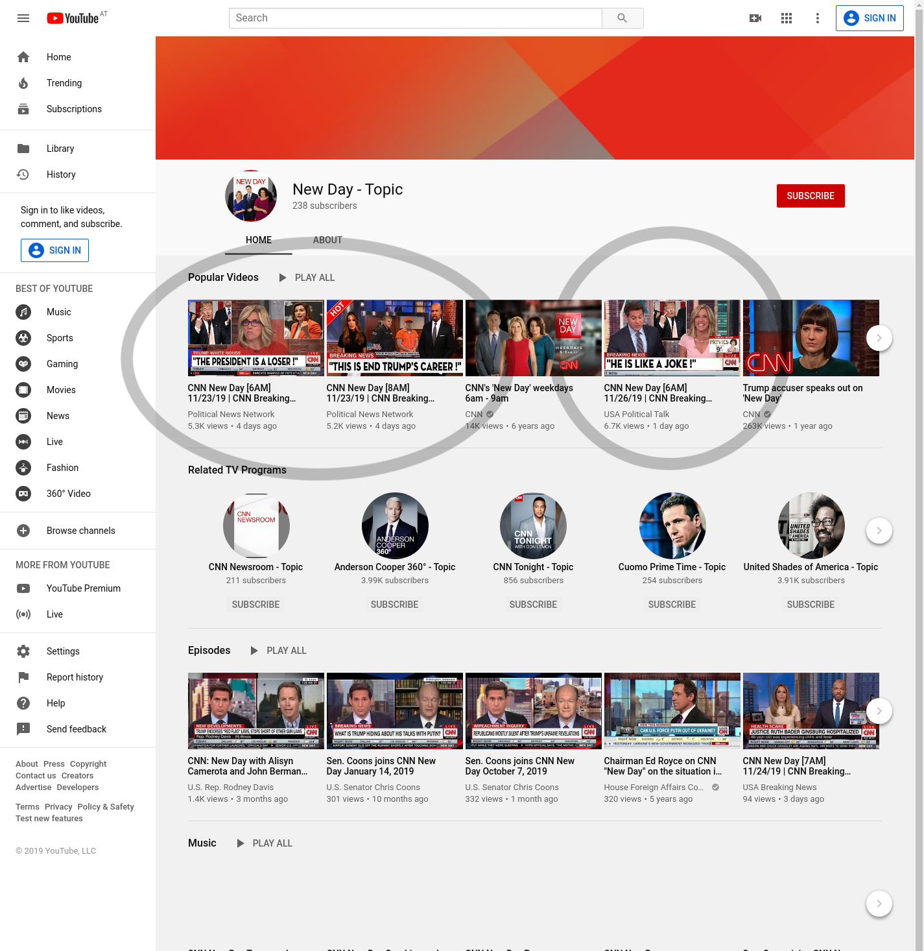Screen dimensions: 924x951
Task: Open the YouTube apps grid icon
Action: click(787, 18)
